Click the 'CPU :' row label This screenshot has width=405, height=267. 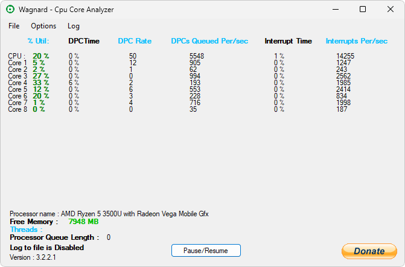(16, 56)
